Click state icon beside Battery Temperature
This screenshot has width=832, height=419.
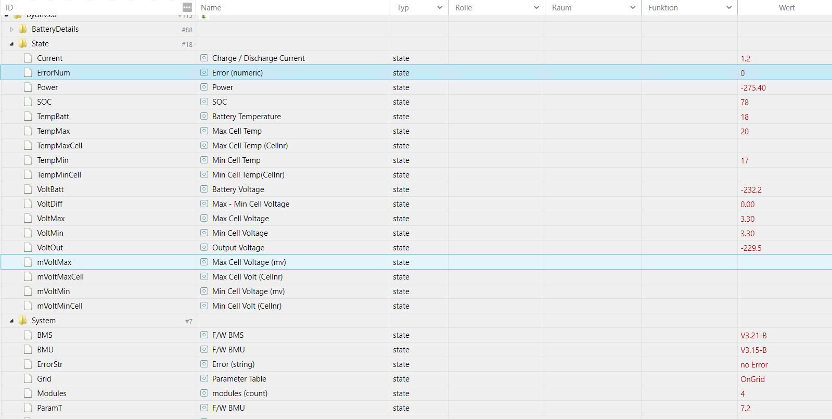[204, 117]
